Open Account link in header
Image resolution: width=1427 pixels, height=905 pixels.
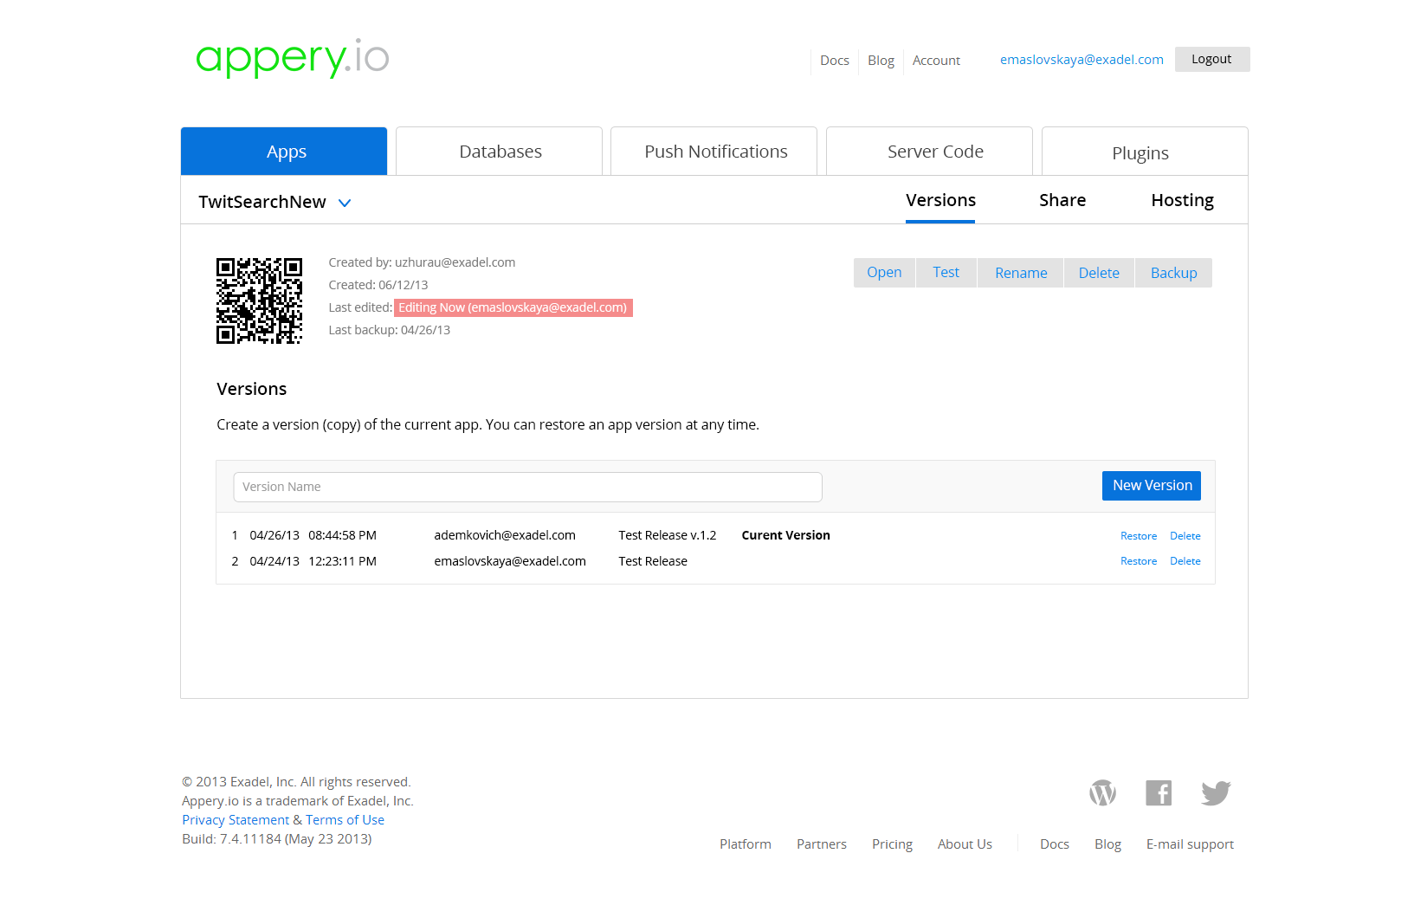[x=936, y=61]
